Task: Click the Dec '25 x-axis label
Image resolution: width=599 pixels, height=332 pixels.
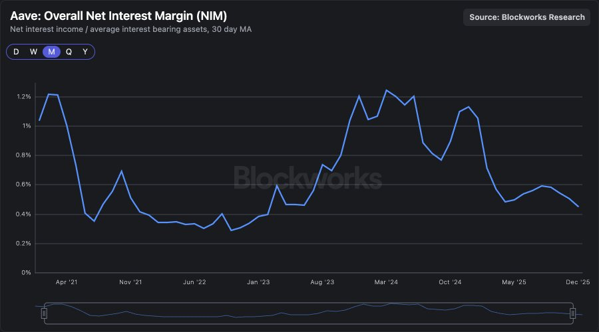Action: (x=576, y=282)
